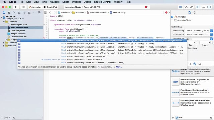
Task: Open the Test navigator
Action: click(24, 13)
